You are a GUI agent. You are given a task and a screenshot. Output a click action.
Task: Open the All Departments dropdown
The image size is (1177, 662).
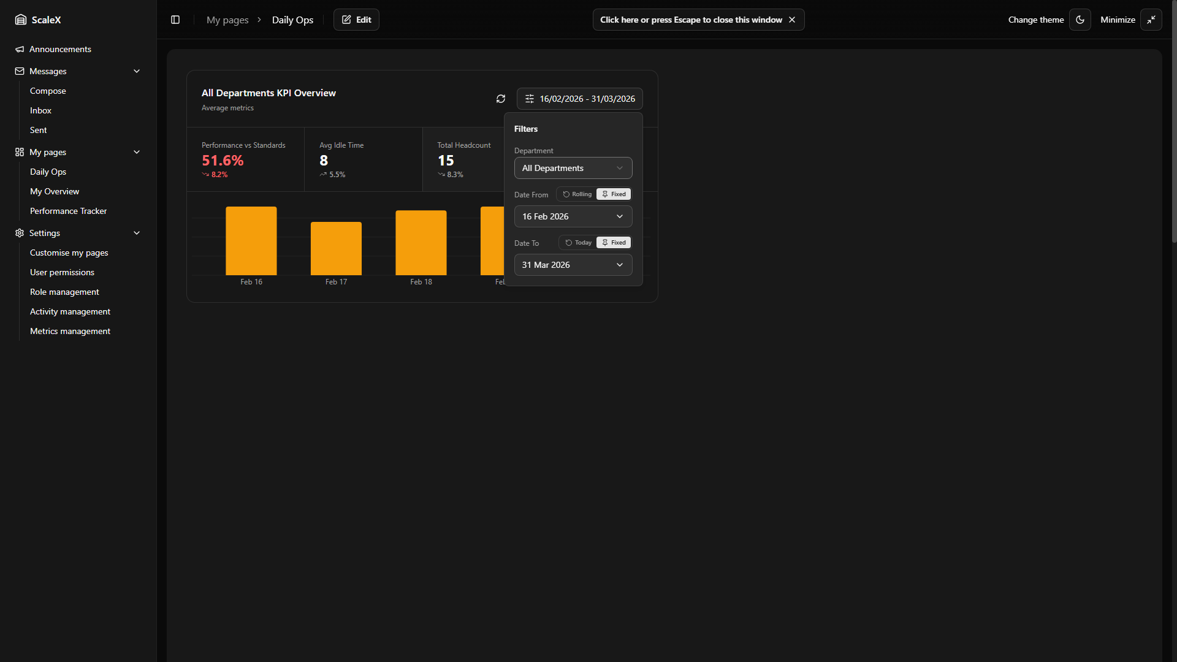(x=573, y=168)
